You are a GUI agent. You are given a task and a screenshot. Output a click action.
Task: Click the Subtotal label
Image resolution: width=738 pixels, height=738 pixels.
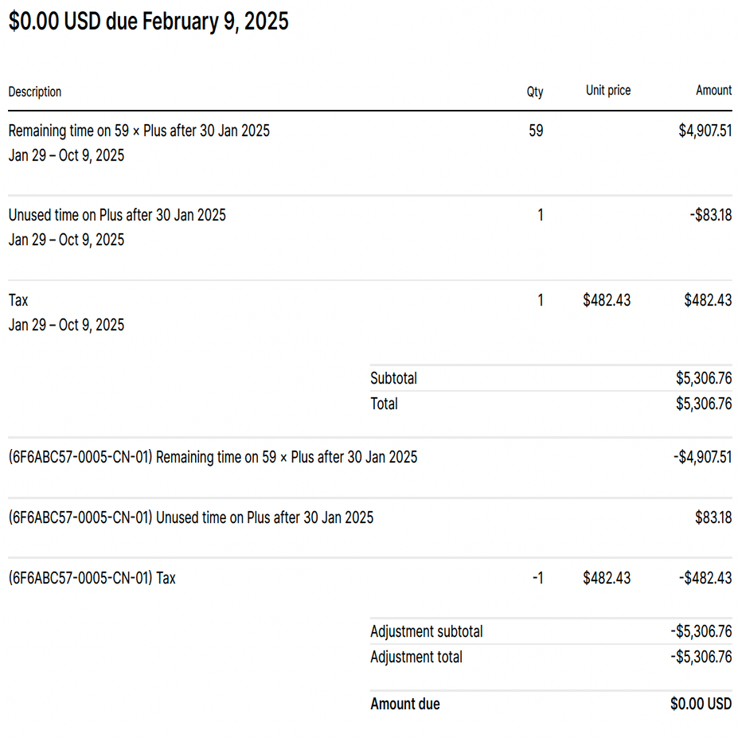[x=393, y=378]
